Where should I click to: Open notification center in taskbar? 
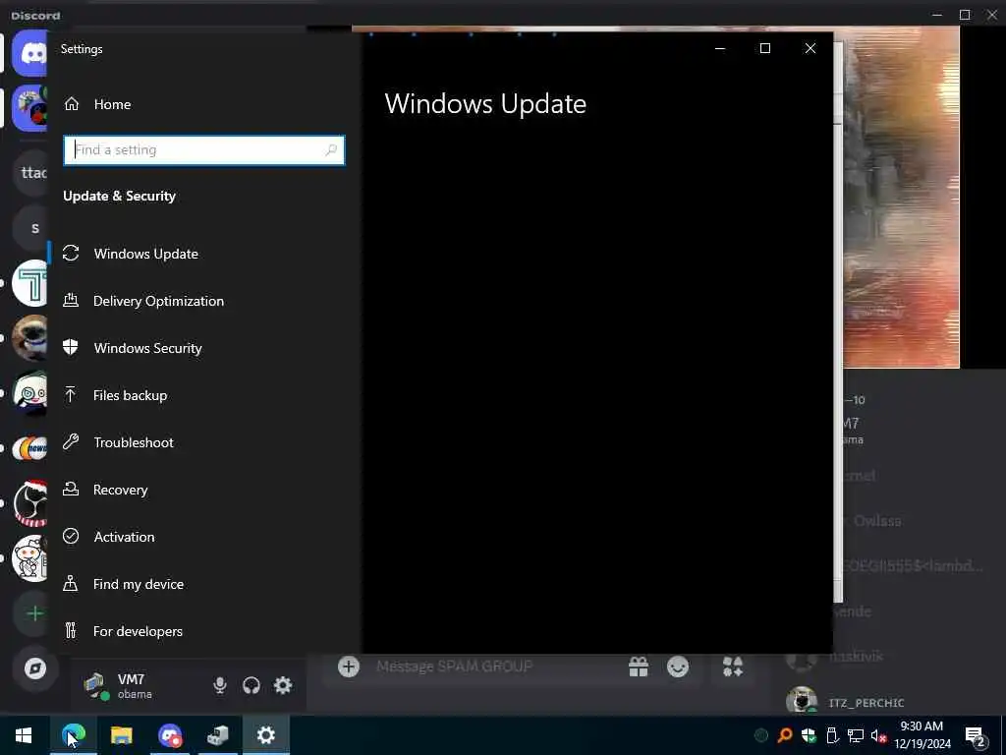(x=976, y=735)
